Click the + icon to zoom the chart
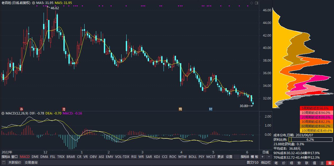Screen dimensions: 334x166 pyautogui.click(x=262, y=157)
